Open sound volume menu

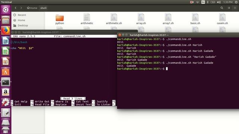[219, 2]
